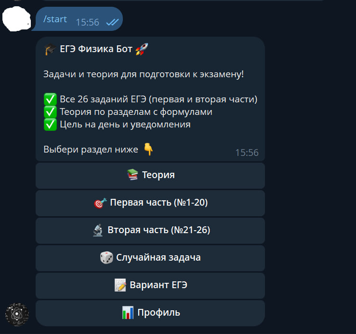Choose Вторая часть (№21-26) button

pyautogui.click(x=150, y=231)
